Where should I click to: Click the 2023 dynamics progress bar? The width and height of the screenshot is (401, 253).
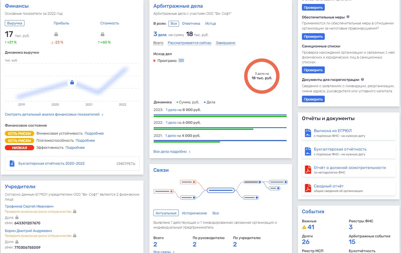coord(220,116)
